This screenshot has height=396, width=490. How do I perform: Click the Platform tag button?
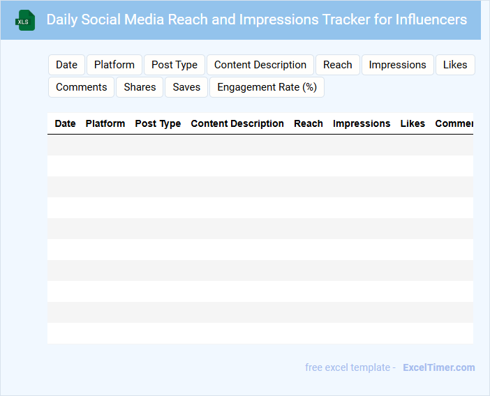[114, 65]
